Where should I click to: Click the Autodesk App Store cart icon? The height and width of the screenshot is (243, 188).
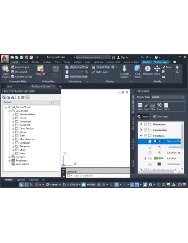142,57
